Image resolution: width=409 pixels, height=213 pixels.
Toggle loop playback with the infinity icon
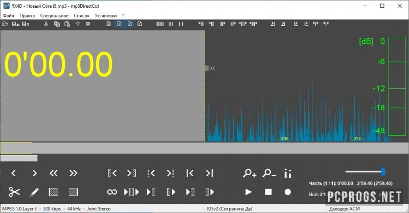(112, 192)
